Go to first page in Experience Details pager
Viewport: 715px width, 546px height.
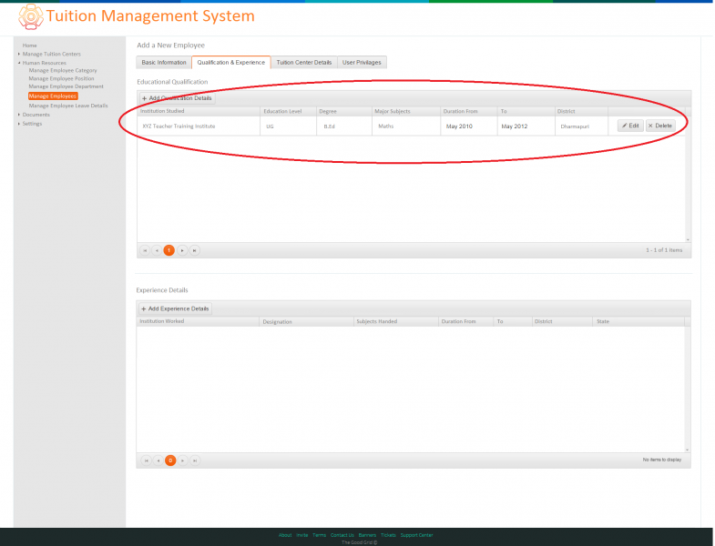[147, 460]
